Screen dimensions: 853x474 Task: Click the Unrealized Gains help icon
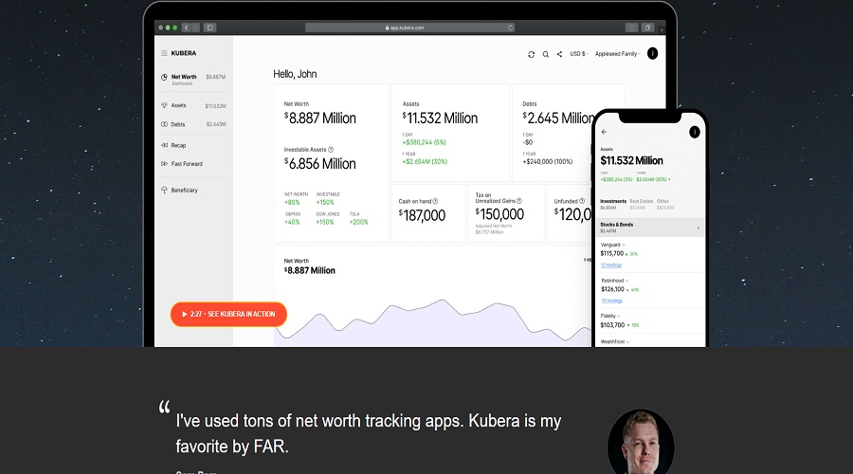519,201
